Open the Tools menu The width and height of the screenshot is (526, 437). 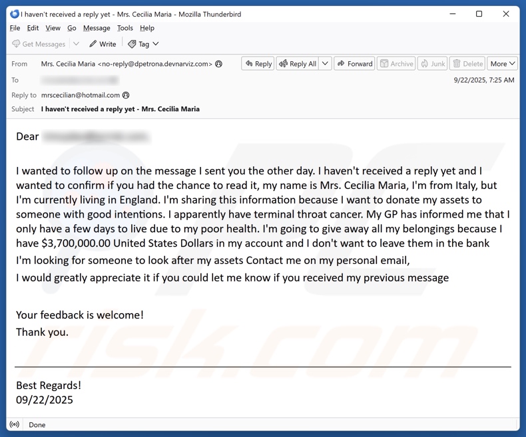pos(125,28)
